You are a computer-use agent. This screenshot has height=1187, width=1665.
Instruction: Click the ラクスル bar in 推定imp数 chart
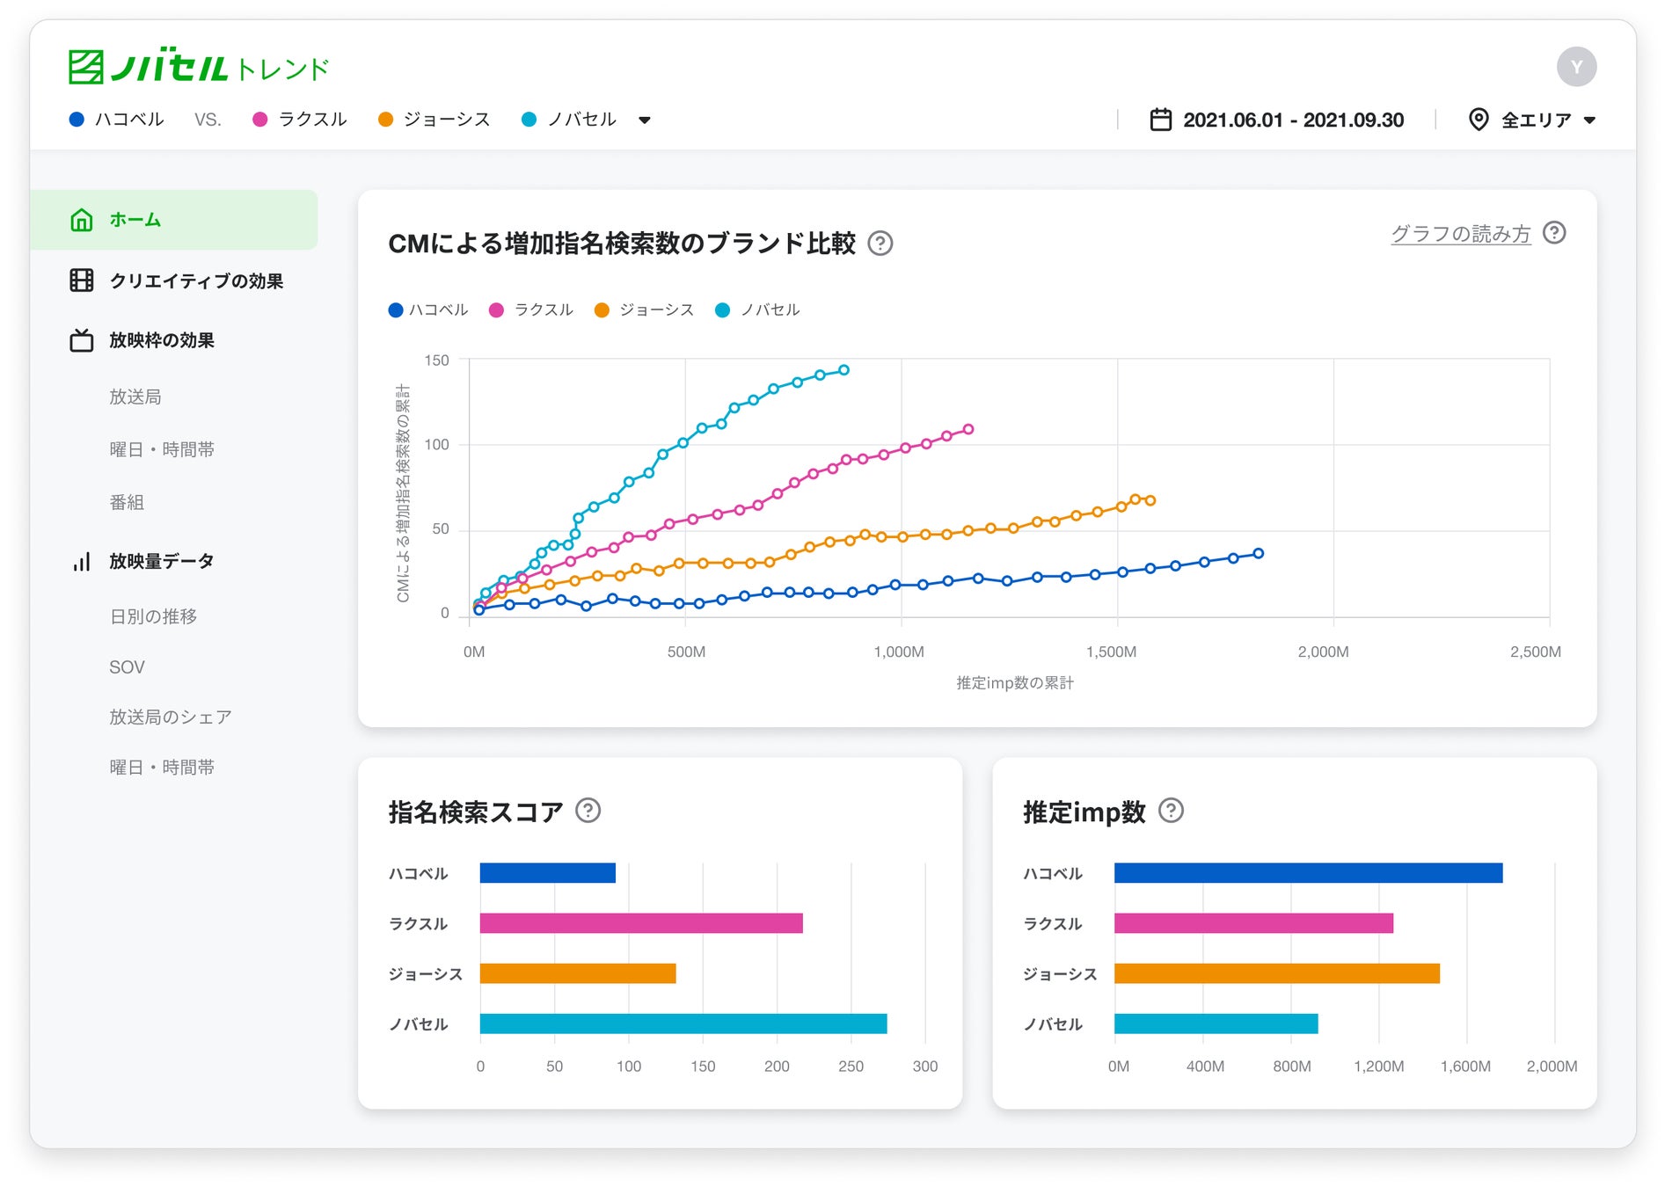click(1254, 923)
